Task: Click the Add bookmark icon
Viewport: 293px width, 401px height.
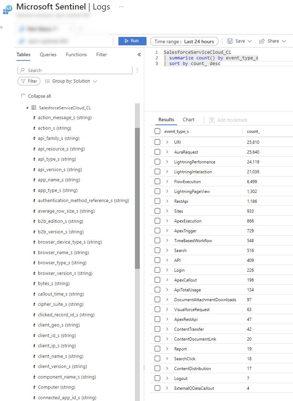Action: click(x=212, y=120)
